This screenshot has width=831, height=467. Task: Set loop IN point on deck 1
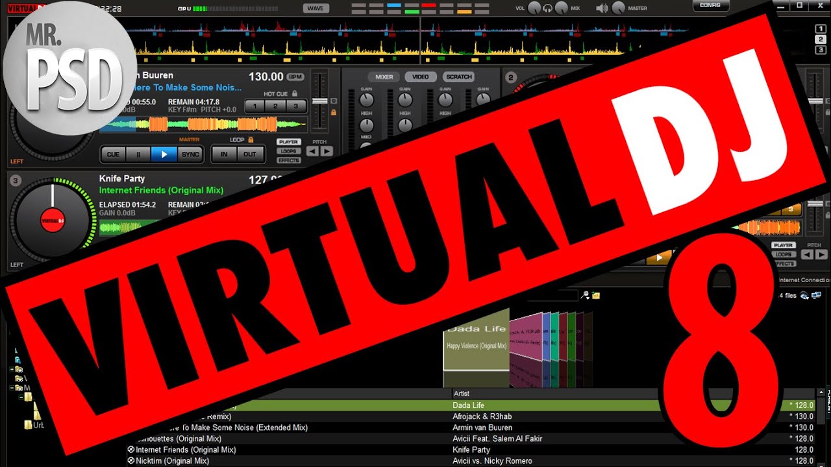[224, 154]
